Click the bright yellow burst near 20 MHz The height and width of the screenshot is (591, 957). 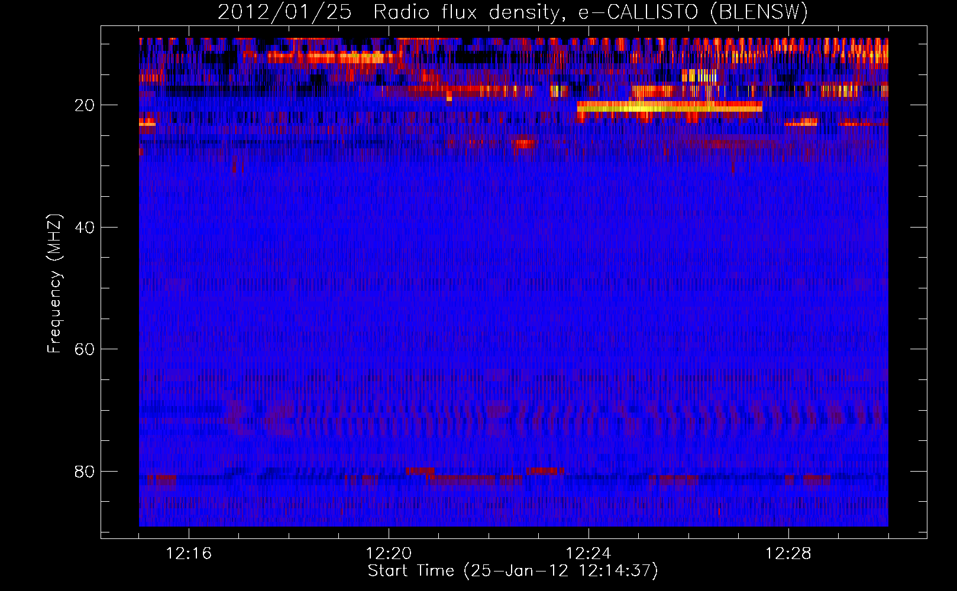[670, 107]
